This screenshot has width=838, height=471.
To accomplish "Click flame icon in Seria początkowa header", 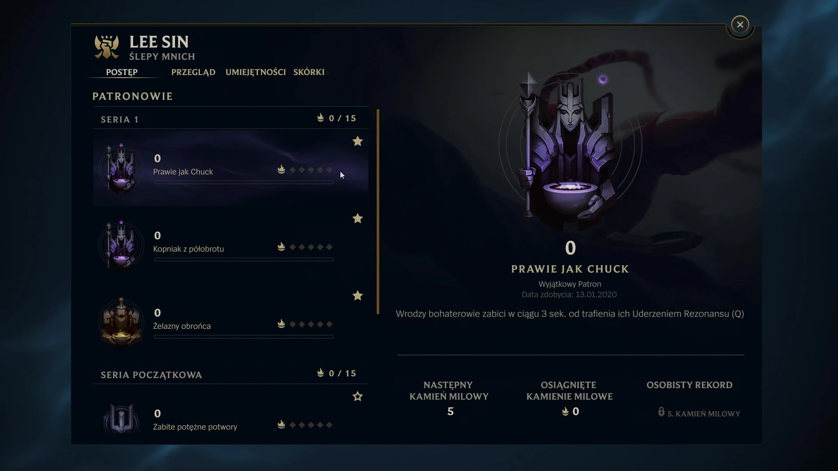I will pos(320,373).
